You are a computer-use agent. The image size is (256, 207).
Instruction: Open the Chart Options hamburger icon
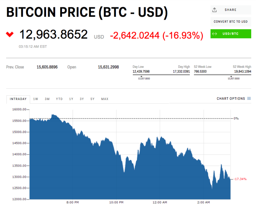tap(249, 99)
